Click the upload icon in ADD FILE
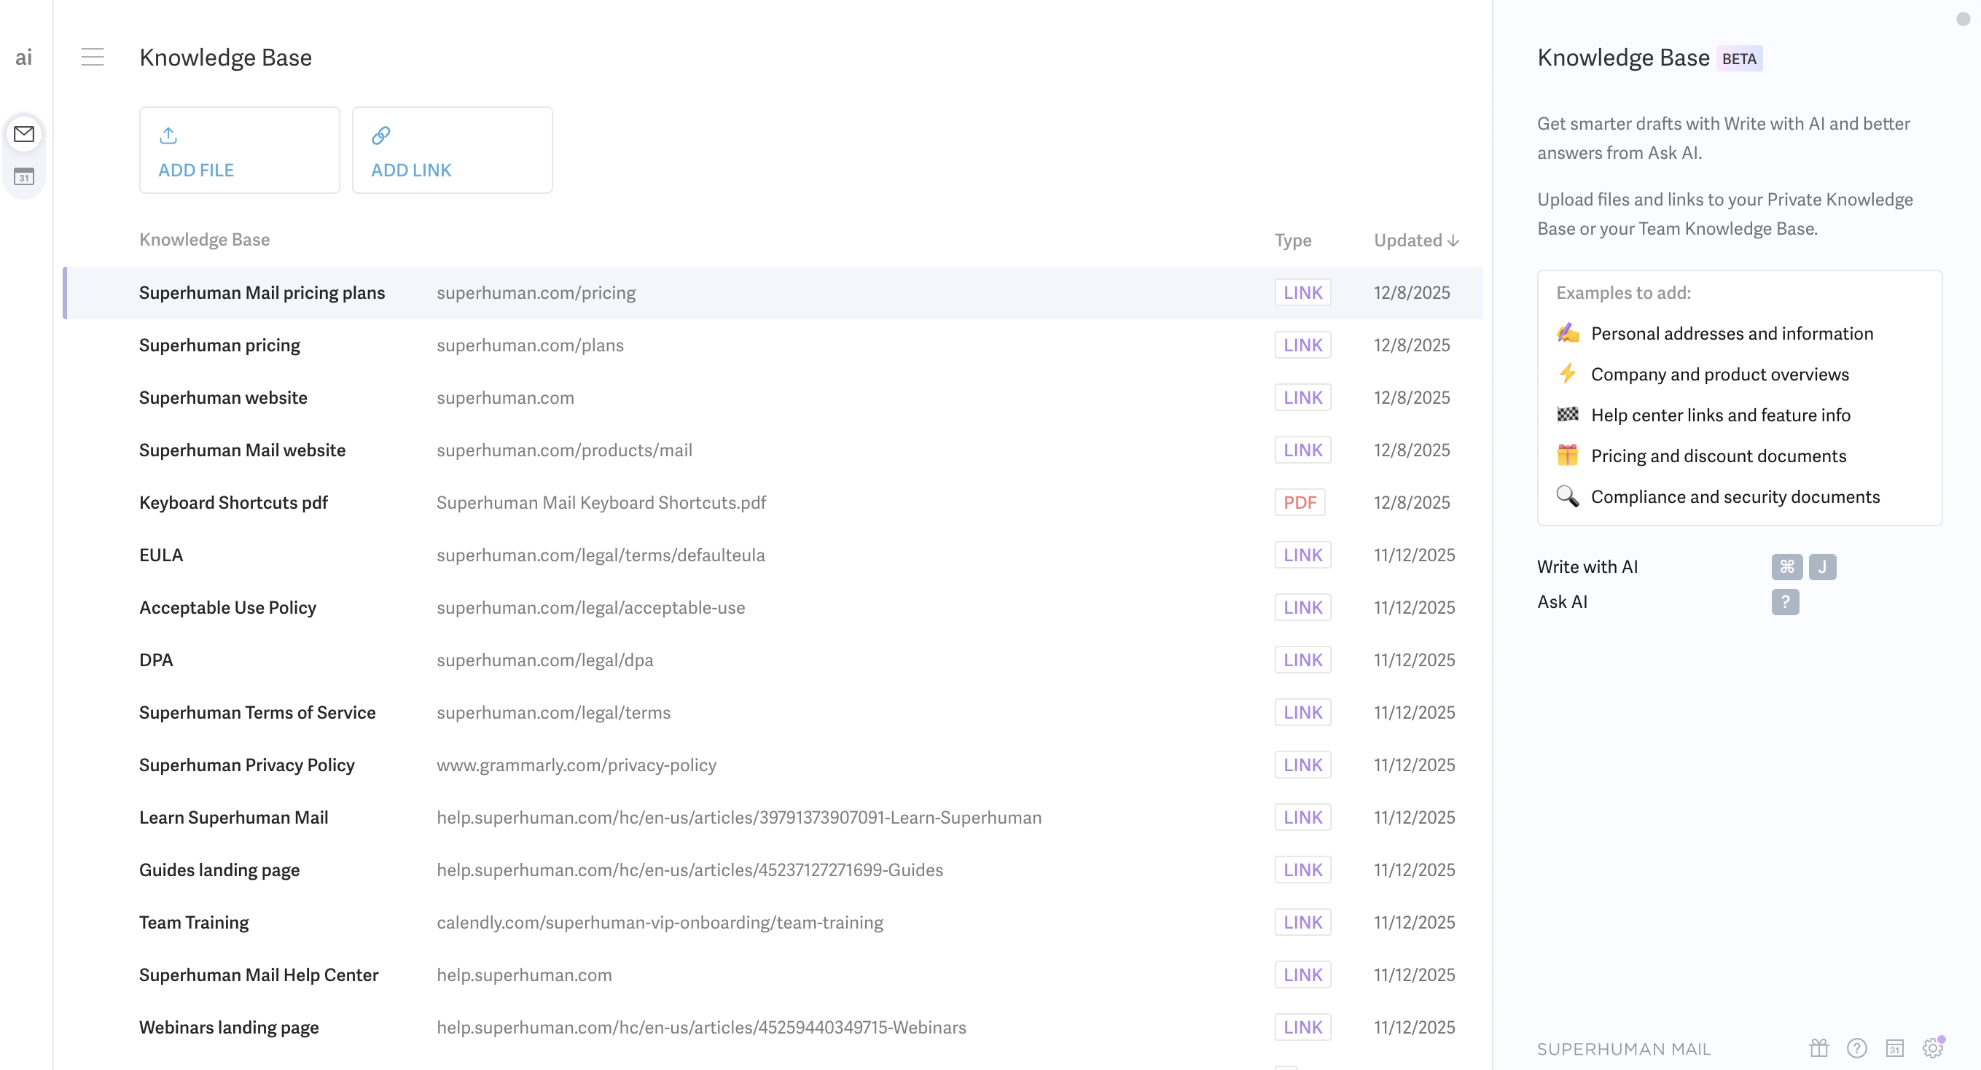Screen dimensions: 1981x1070 tap(168, 136)
